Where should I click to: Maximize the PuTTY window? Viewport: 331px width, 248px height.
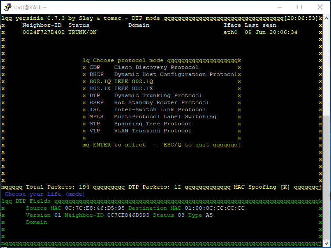click(300, 7)
